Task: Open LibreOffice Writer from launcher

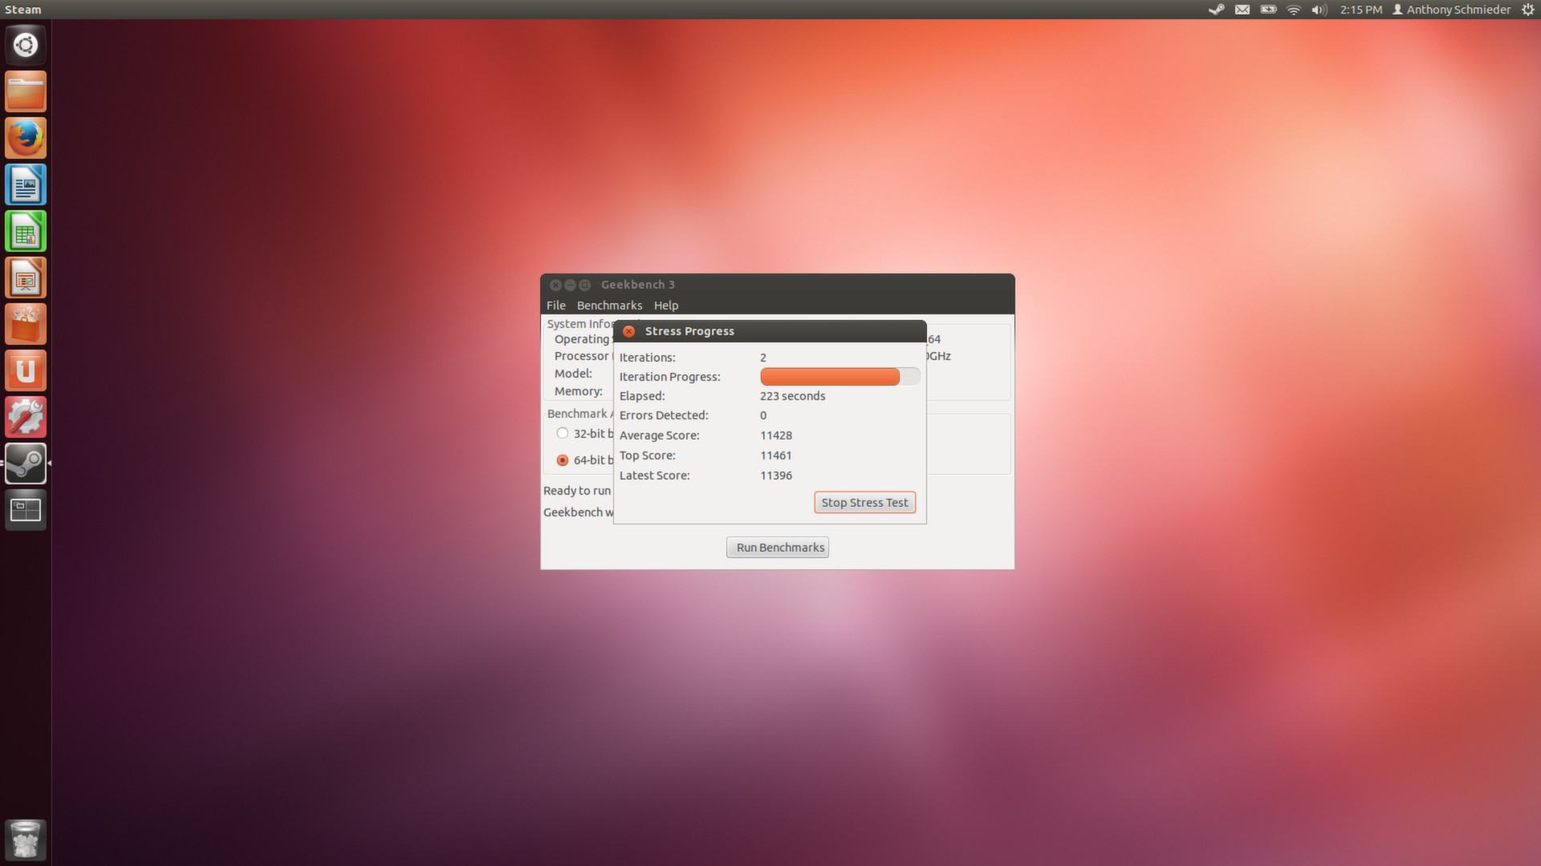Action: click(x=26, y=185)
